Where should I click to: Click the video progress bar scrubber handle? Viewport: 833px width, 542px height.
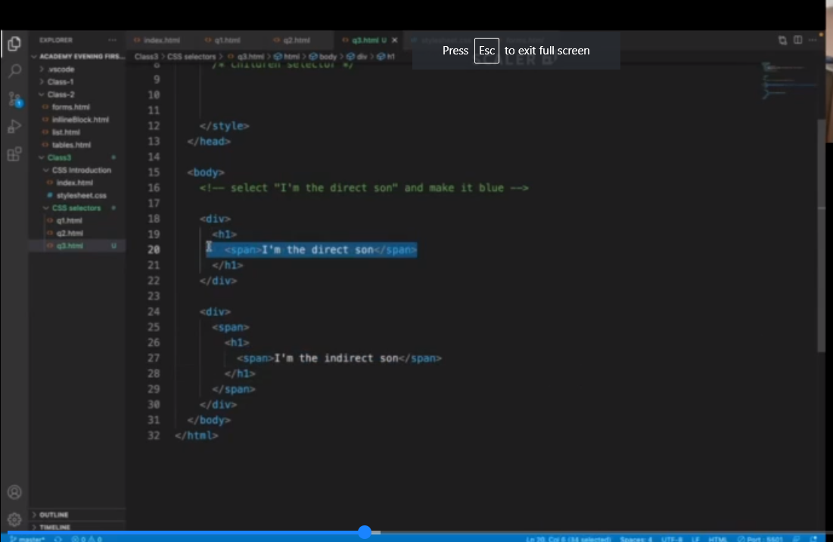(365, 532)
